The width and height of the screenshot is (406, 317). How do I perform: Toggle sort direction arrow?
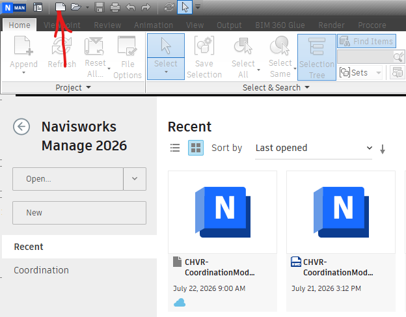(x=383, y=150)
